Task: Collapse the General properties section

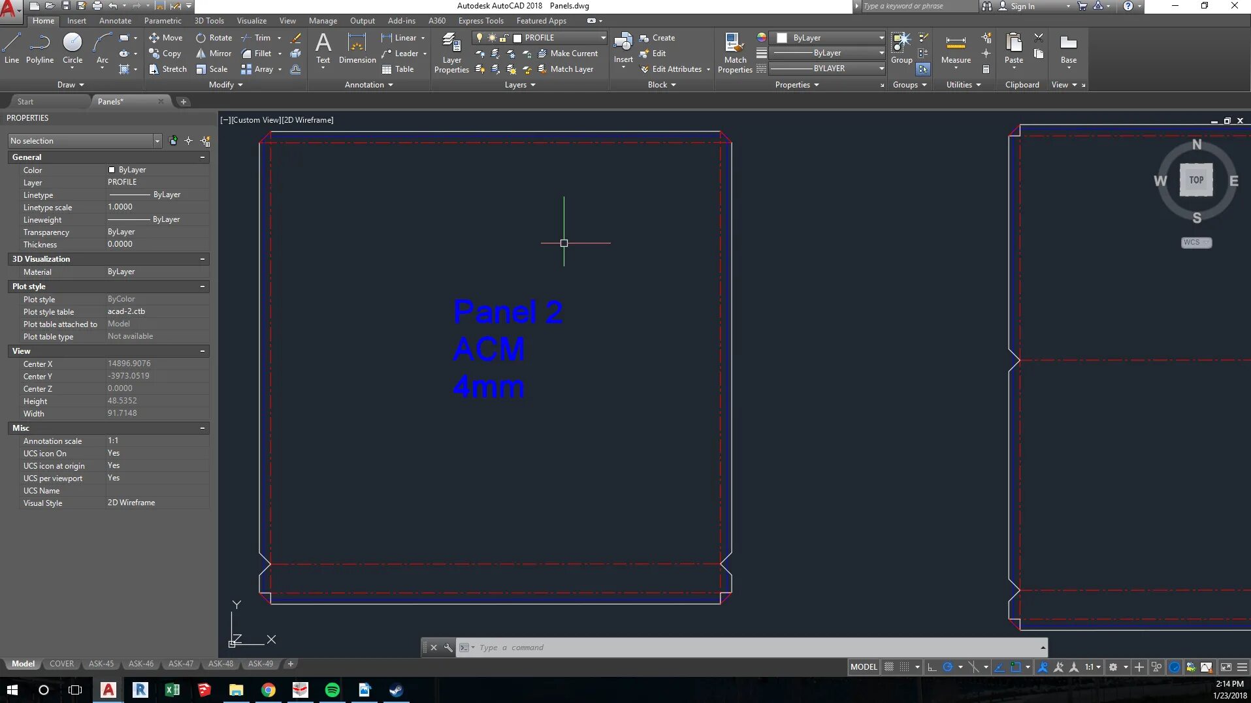Action: point(203,157)
